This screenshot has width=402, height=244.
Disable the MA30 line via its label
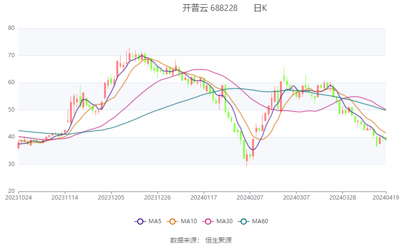coord(224,221)
